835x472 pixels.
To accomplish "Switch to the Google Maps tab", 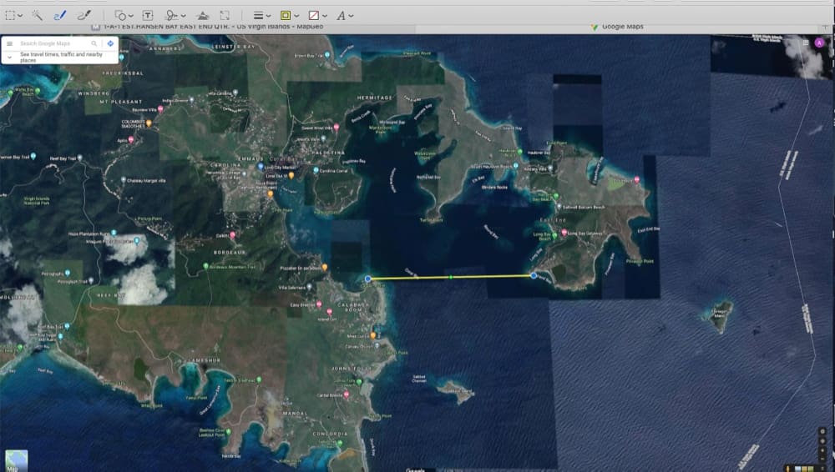I will point(617,26).
